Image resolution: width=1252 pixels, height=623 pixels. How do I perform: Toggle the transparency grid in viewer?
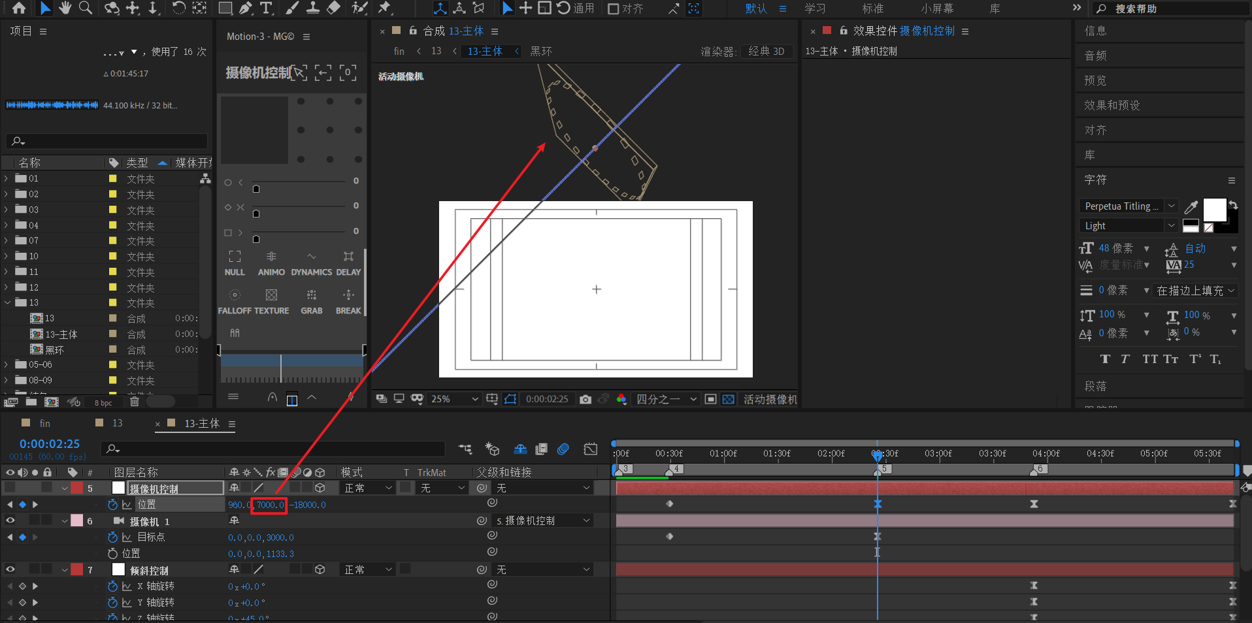coord(729,399)
